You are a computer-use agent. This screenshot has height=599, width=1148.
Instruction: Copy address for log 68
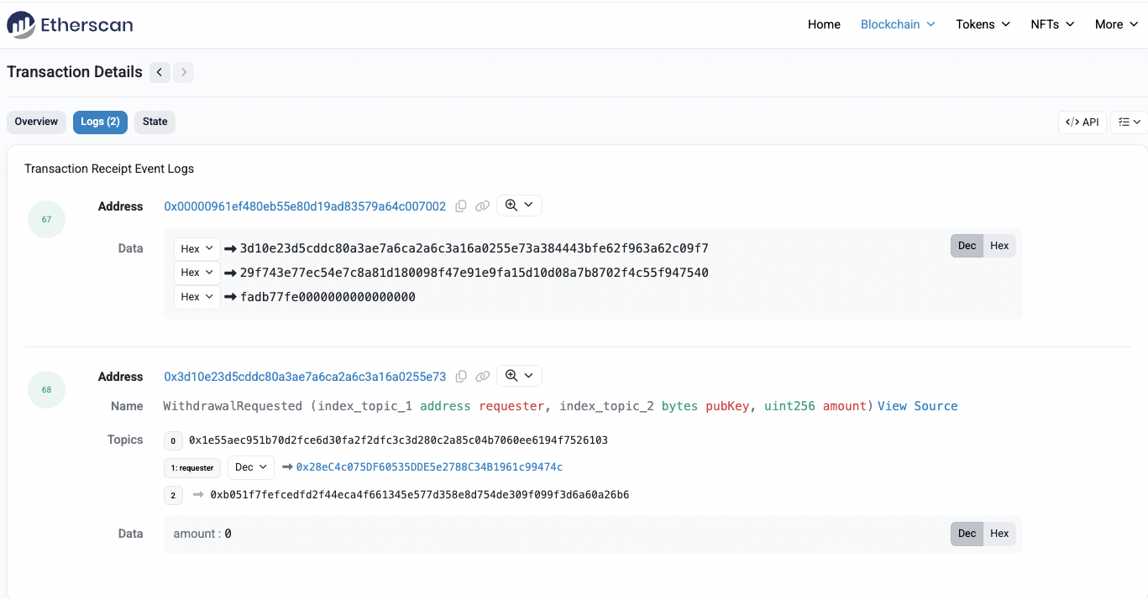[x=461, y=377]
